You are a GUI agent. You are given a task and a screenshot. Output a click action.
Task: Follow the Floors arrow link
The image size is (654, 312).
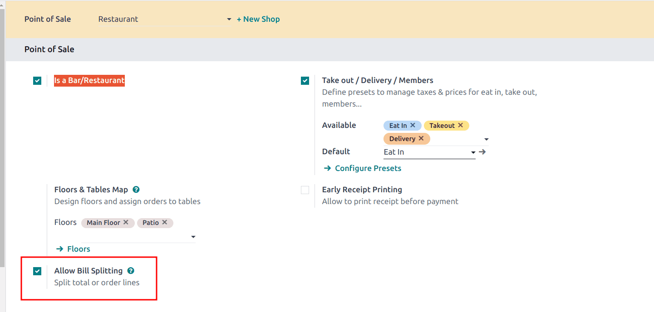click(73, 249)
